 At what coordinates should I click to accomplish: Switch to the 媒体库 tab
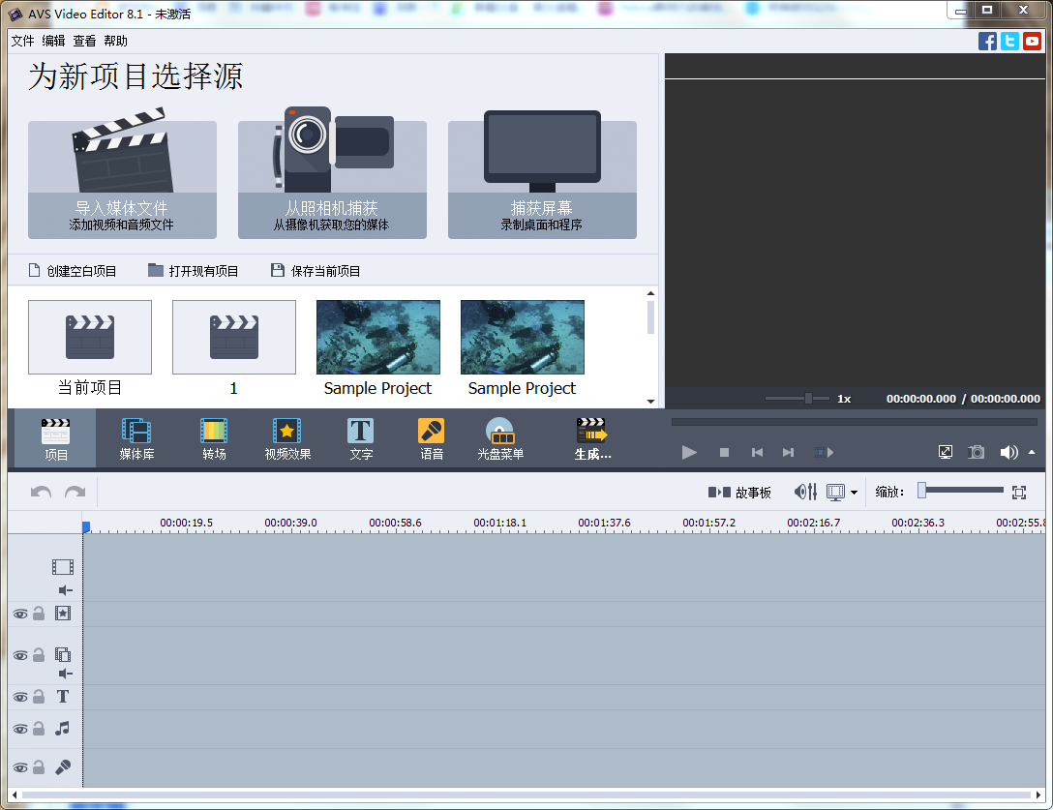tap(136, 438)
